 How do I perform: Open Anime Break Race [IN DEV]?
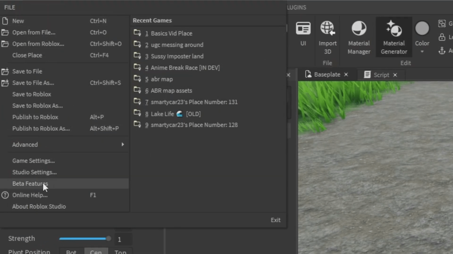coord(185,67)
